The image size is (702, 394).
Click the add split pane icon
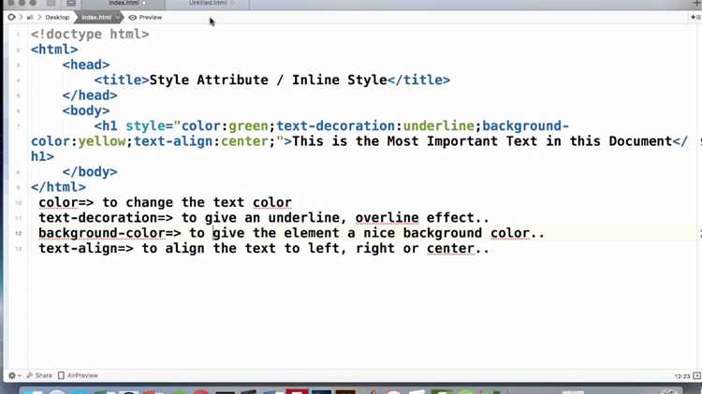(695, 18)
